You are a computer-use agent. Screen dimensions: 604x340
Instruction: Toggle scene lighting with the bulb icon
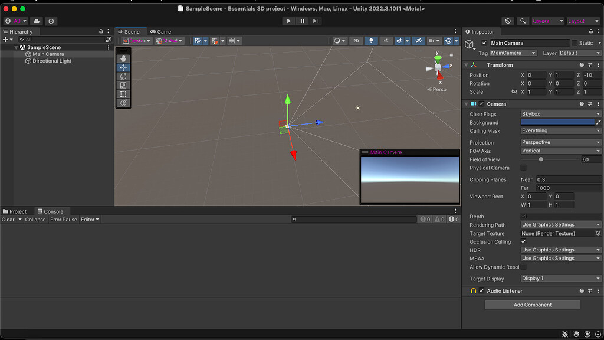[x=371, y=40]
